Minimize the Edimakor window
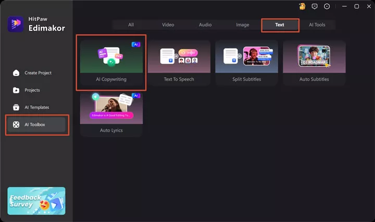 pyautogui.click(x=344, y=6)
